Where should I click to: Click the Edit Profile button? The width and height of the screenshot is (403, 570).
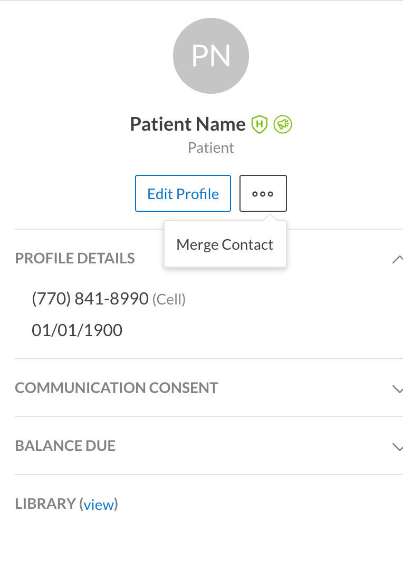pos(183,193)
